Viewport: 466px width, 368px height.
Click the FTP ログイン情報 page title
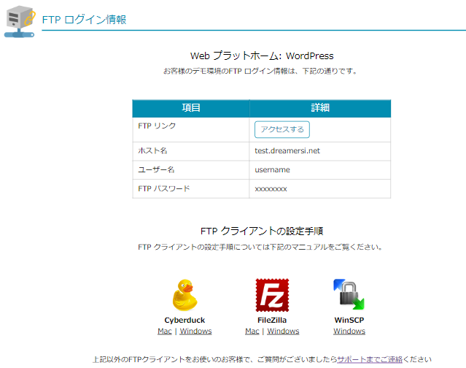click(x=84, y=20)
